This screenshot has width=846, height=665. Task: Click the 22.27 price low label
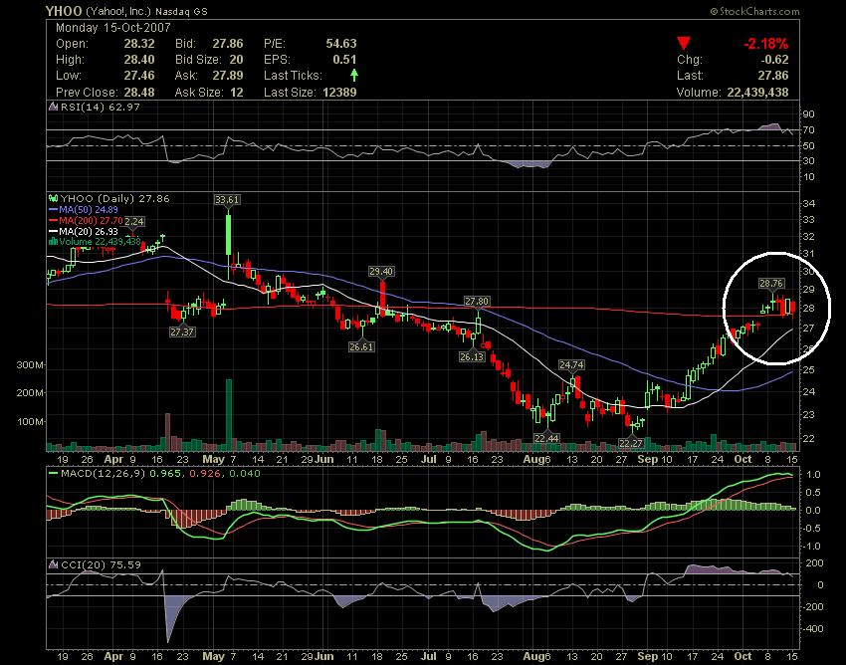(631, 443)
